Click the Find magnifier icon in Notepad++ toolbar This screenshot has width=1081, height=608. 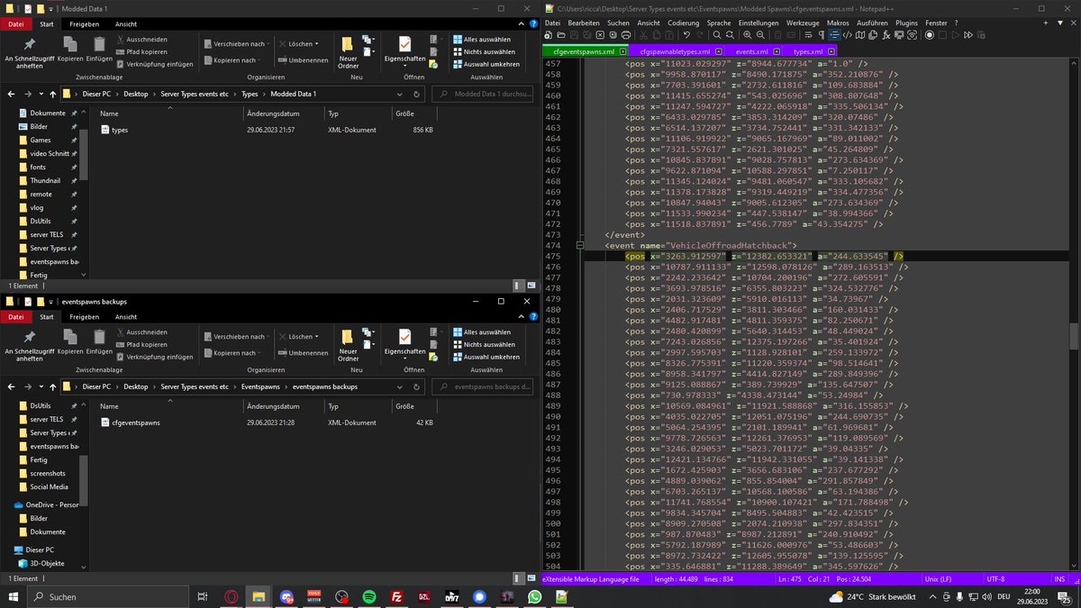pos(717,35)
